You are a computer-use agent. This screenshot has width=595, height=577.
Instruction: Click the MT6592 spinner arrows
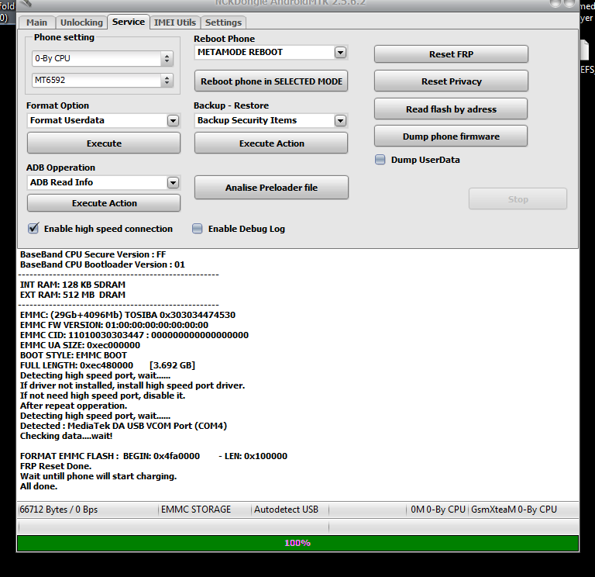pyautogui.click(x=167, y=80)
